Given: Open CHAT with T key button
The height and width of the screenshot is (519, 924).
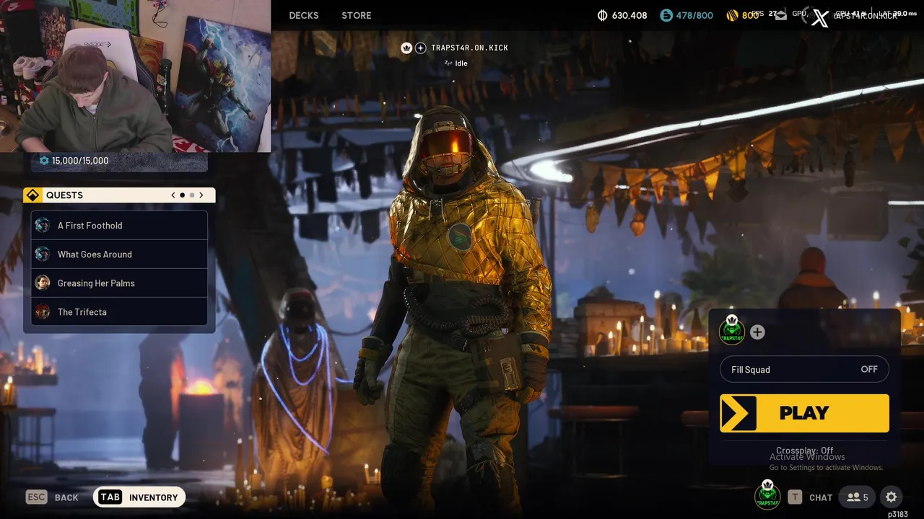Looking at the screenshot, I should pos(810,497).
